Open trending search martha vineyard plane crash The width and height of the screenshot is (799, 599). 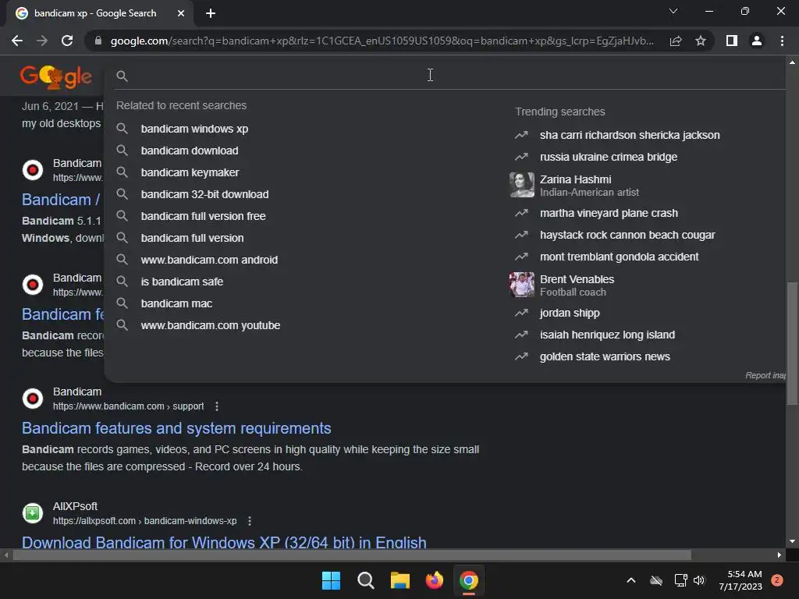click(x=609, y=214)
